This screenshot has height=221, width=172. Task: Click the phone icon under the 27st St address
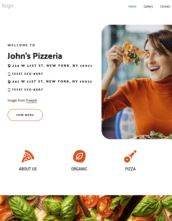click(x=9, y=74)
